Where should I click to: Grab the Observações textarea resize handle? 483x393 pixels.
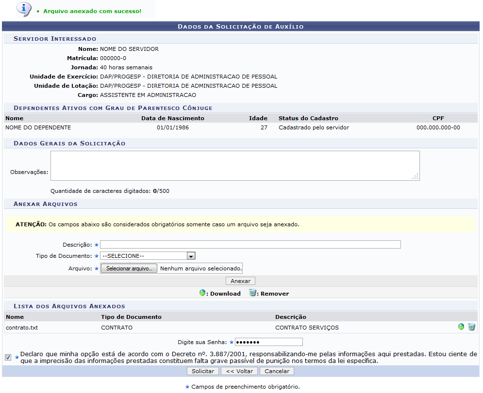(415, 176)
